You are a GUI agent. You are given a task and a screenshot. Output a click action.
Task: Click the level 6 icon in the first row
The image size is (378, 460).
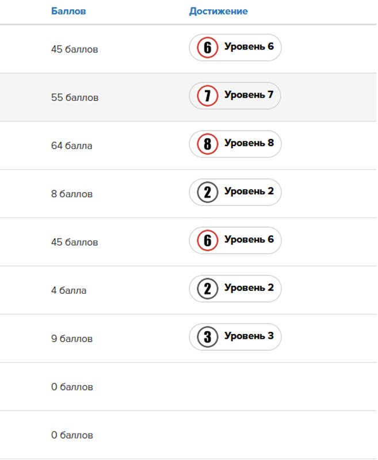[x=208, y=48]
